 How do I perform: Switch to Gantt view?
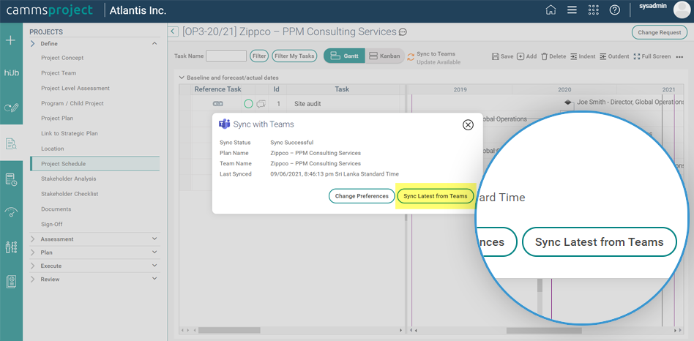(x=344, y=56)
